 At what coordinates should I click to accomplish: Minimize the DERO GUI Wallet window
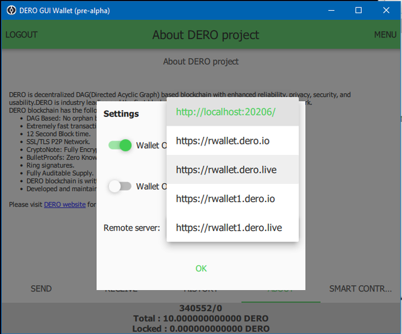[x=331, y=10]
